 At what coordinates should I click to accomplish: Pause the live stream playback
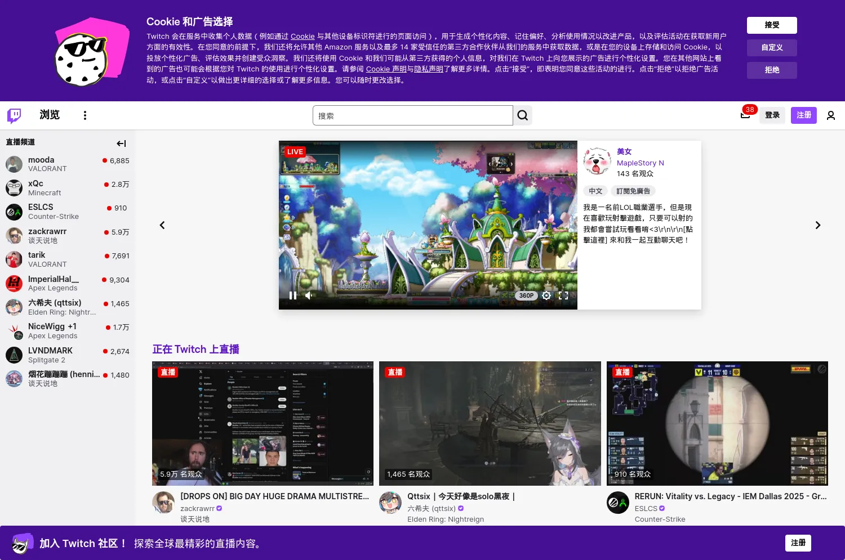[293, 295]
